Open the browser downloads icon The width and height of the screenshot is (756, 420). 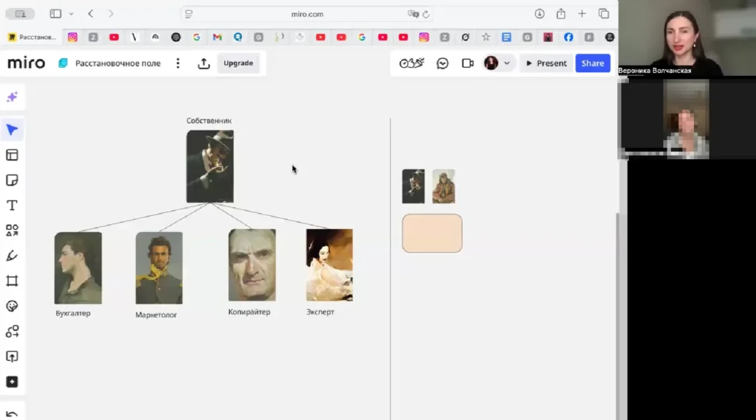(x=540, y=14)
